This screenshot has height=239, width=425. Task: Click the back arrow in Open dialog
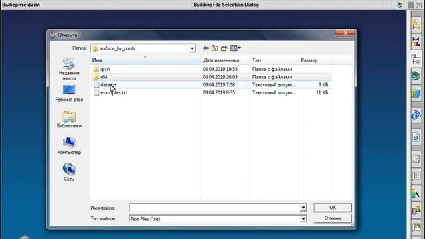coord(206,48)
